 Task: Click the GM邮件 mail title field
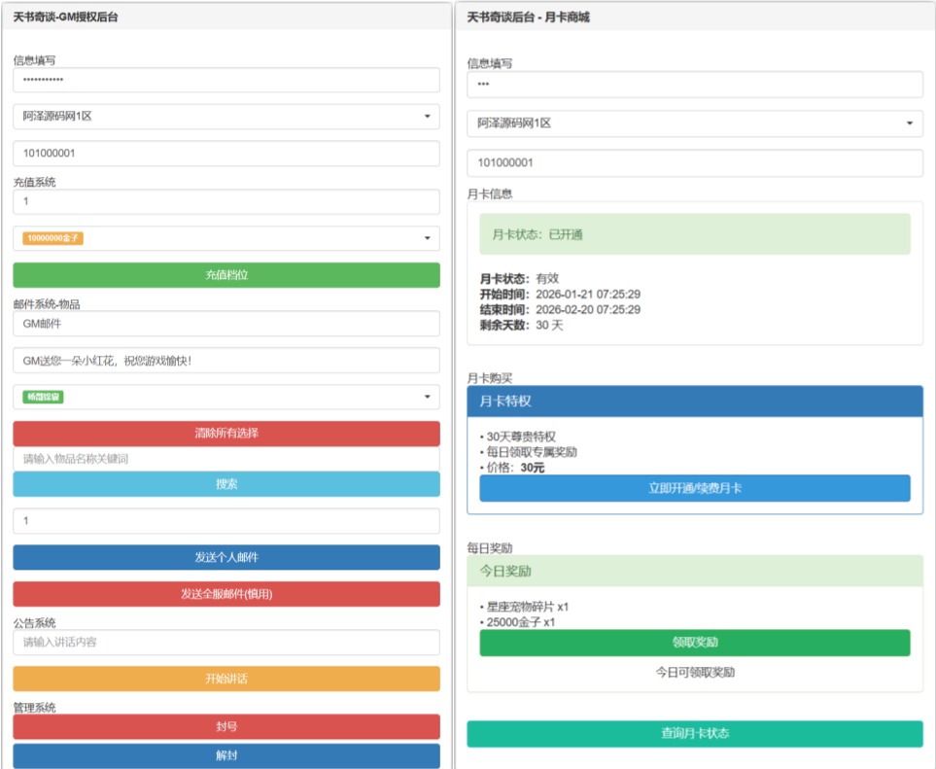(x=225, y=324)
